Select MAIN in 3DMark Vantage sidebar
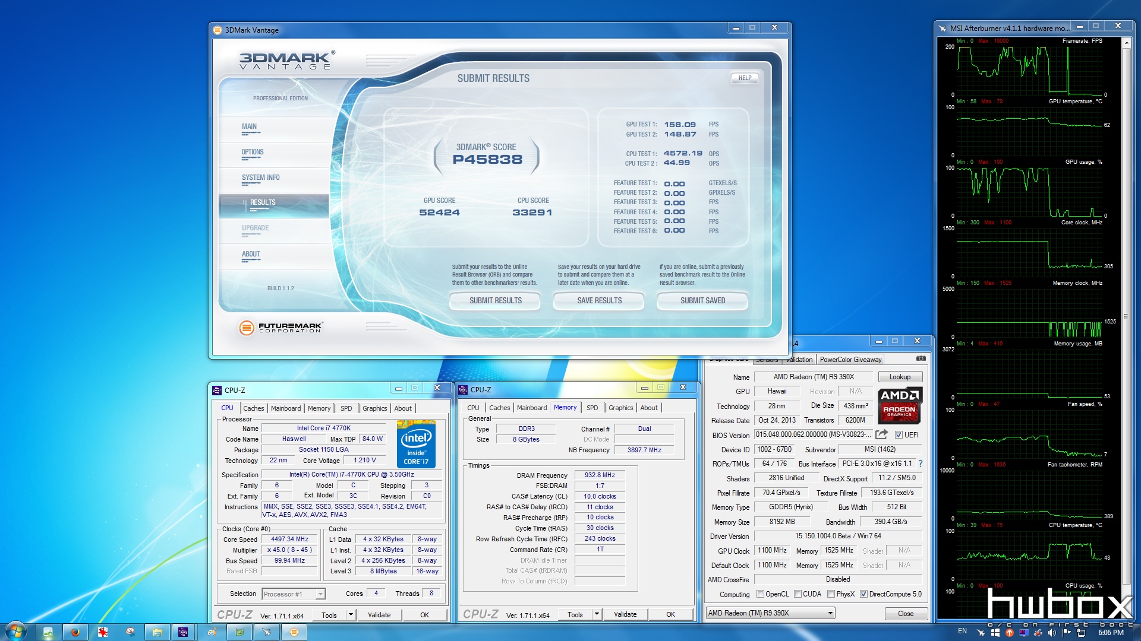Image resolution: width=1141 pixels, height=641 pixels. (x=249, y=127)
